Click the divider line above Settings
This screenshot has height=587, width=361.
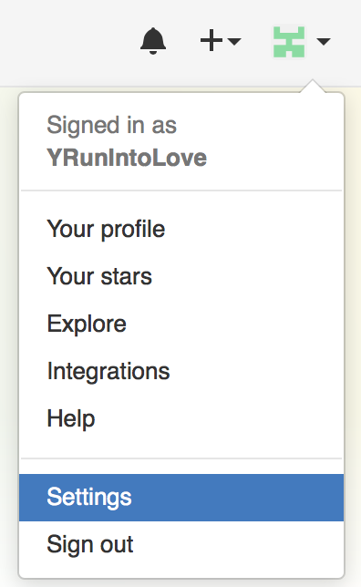(181, 458)
